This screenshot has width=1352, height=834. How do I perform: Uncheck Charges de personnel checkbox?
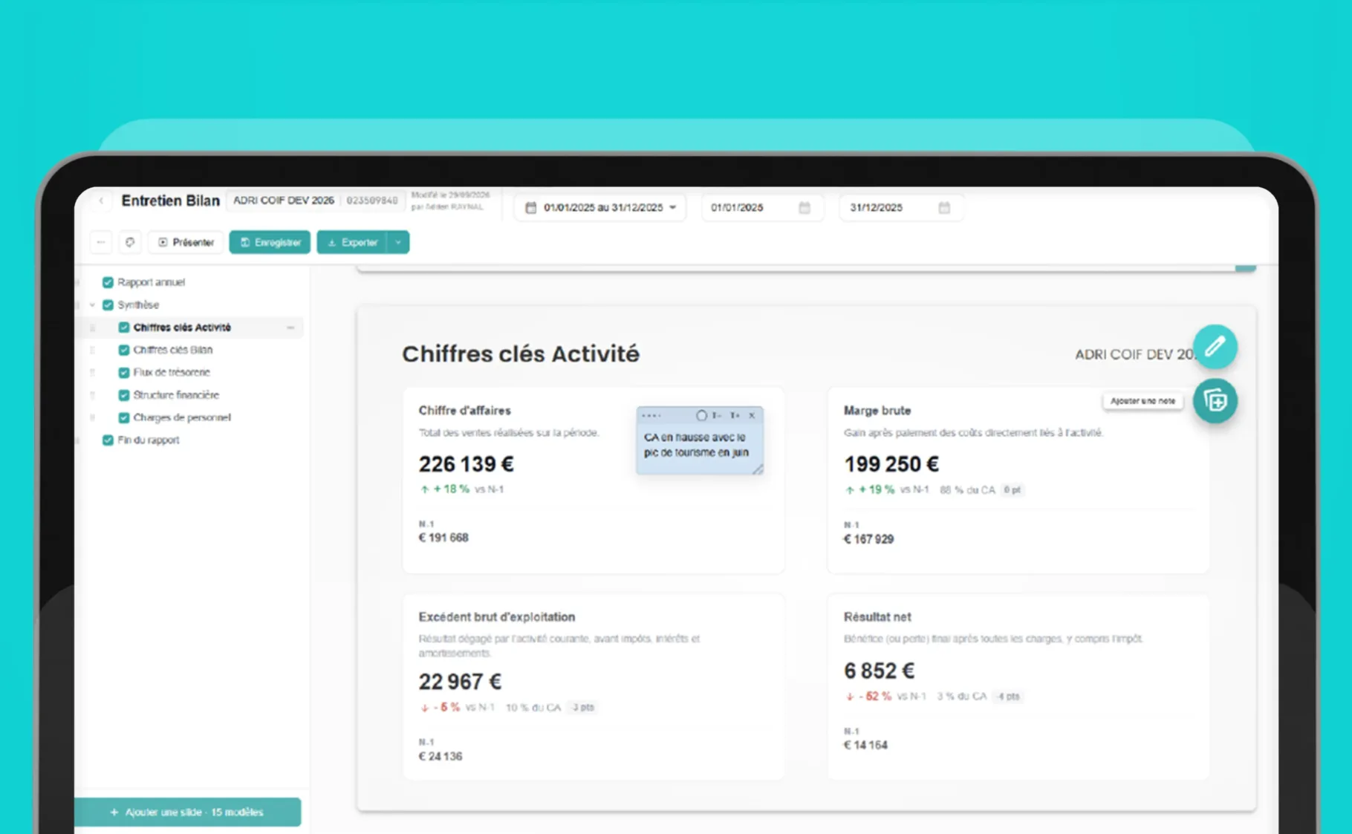click(124, 417)
